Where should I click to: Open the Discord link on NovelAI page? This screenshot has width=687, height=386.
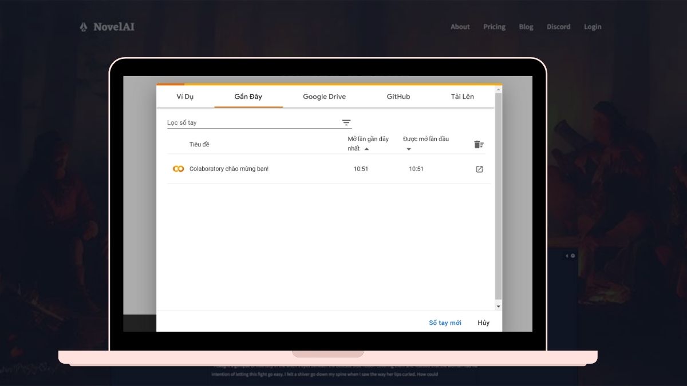point(558,26)
